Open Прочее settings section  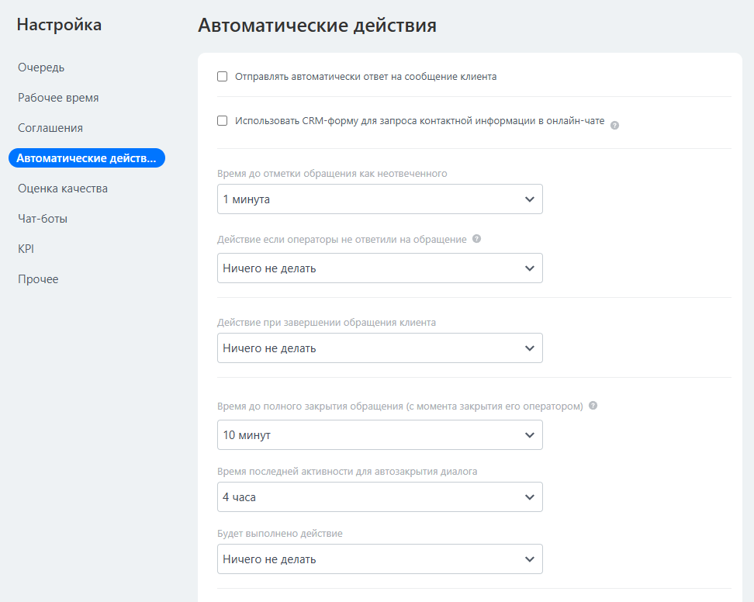click(x=38, y=279)
